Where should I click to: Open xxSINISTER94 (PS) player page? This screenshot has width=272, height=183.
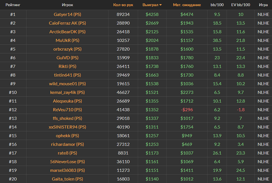click(x=68, y=127)
